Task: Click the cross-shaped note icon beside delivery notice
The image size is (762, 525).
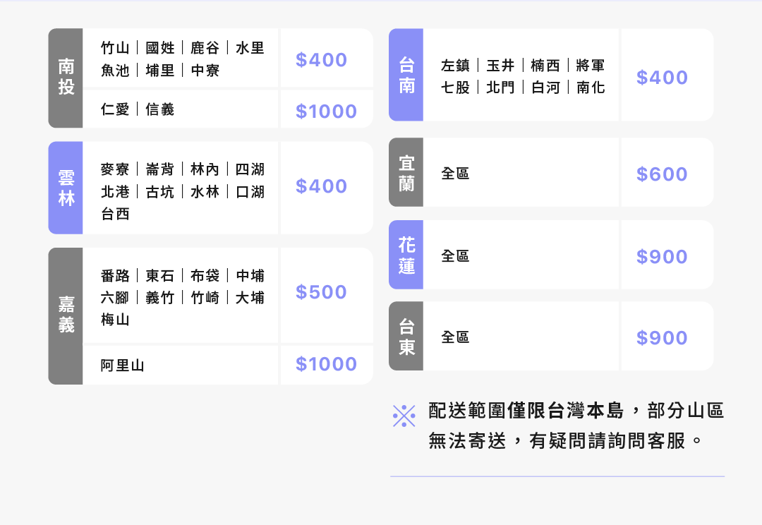Action: 404,416
